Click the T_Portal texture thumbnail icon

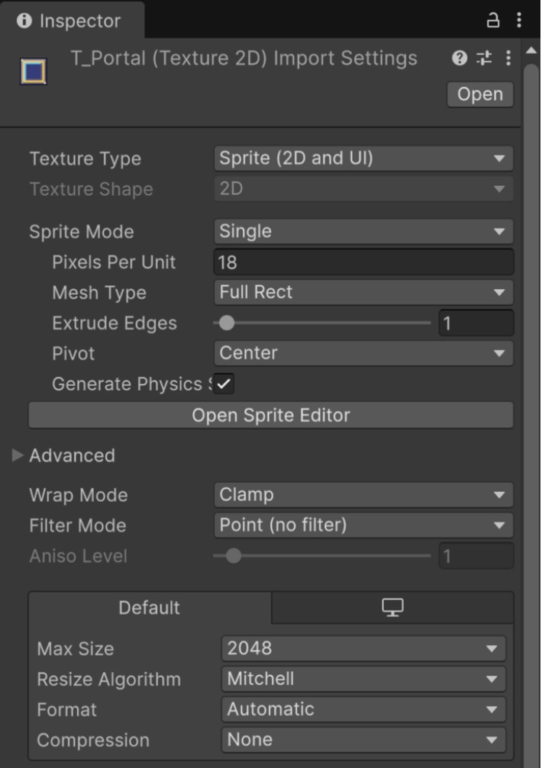(34, 72)
